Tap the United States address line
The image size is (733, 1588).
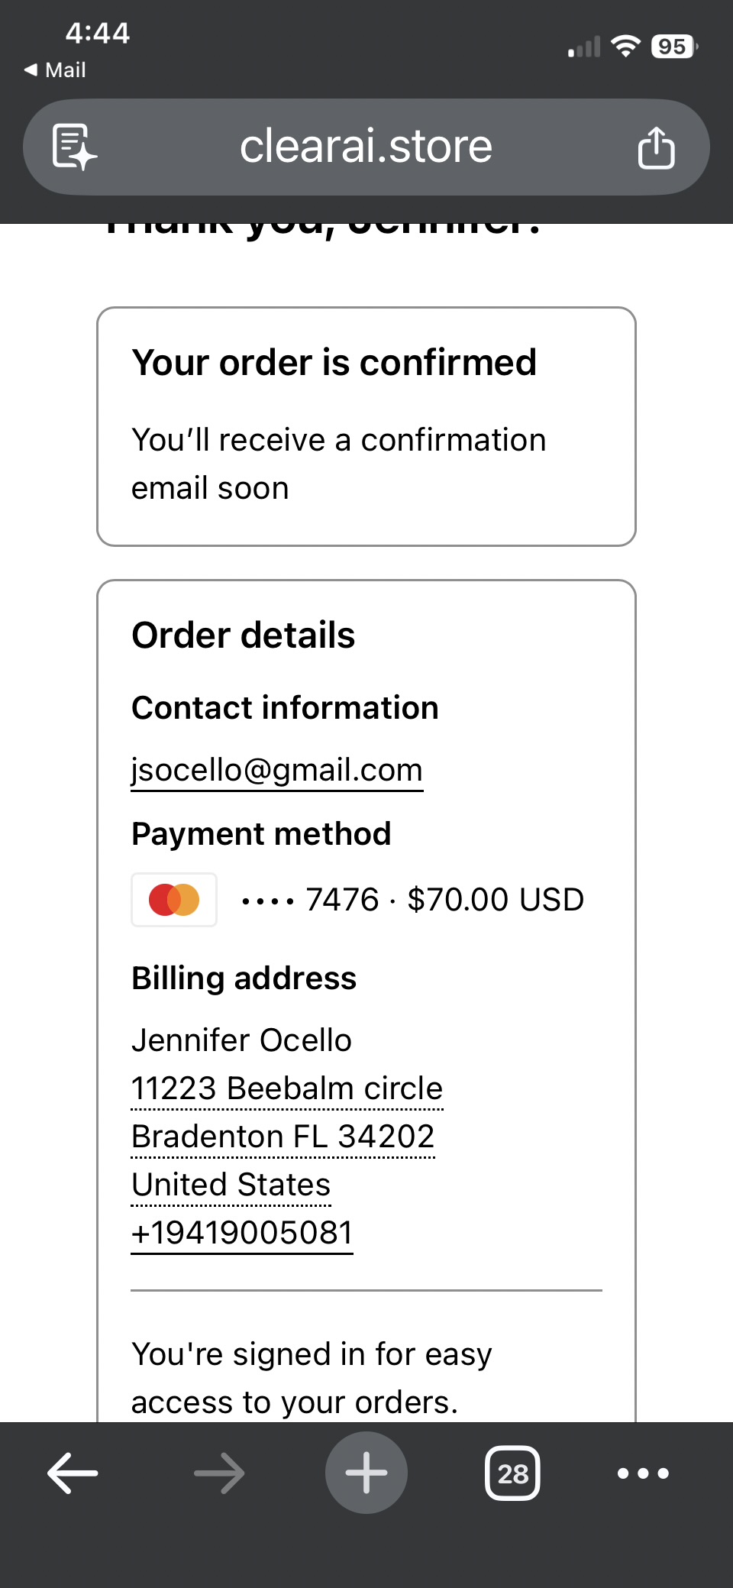231,1185
